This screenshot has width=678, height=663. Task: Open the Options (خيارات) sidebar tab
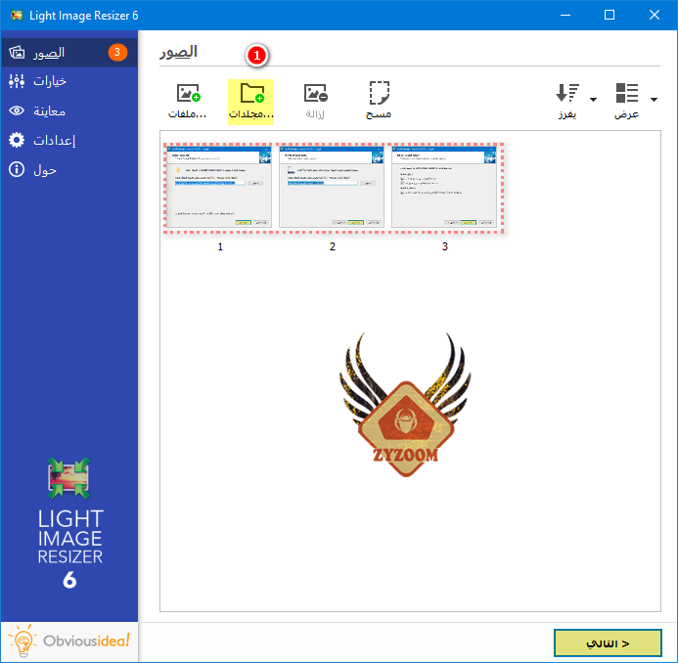(69, 81)
